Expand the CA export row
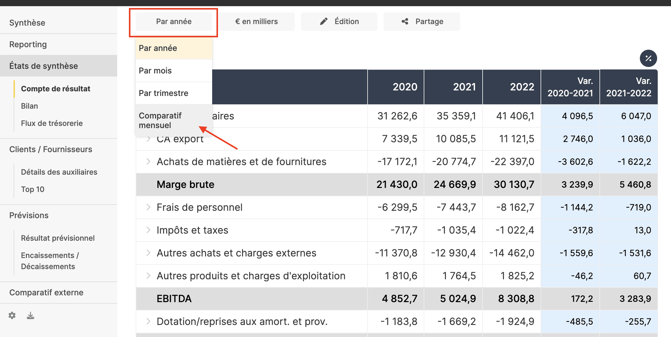This screenshot has height=337, width=671. (x=149, y=139)
